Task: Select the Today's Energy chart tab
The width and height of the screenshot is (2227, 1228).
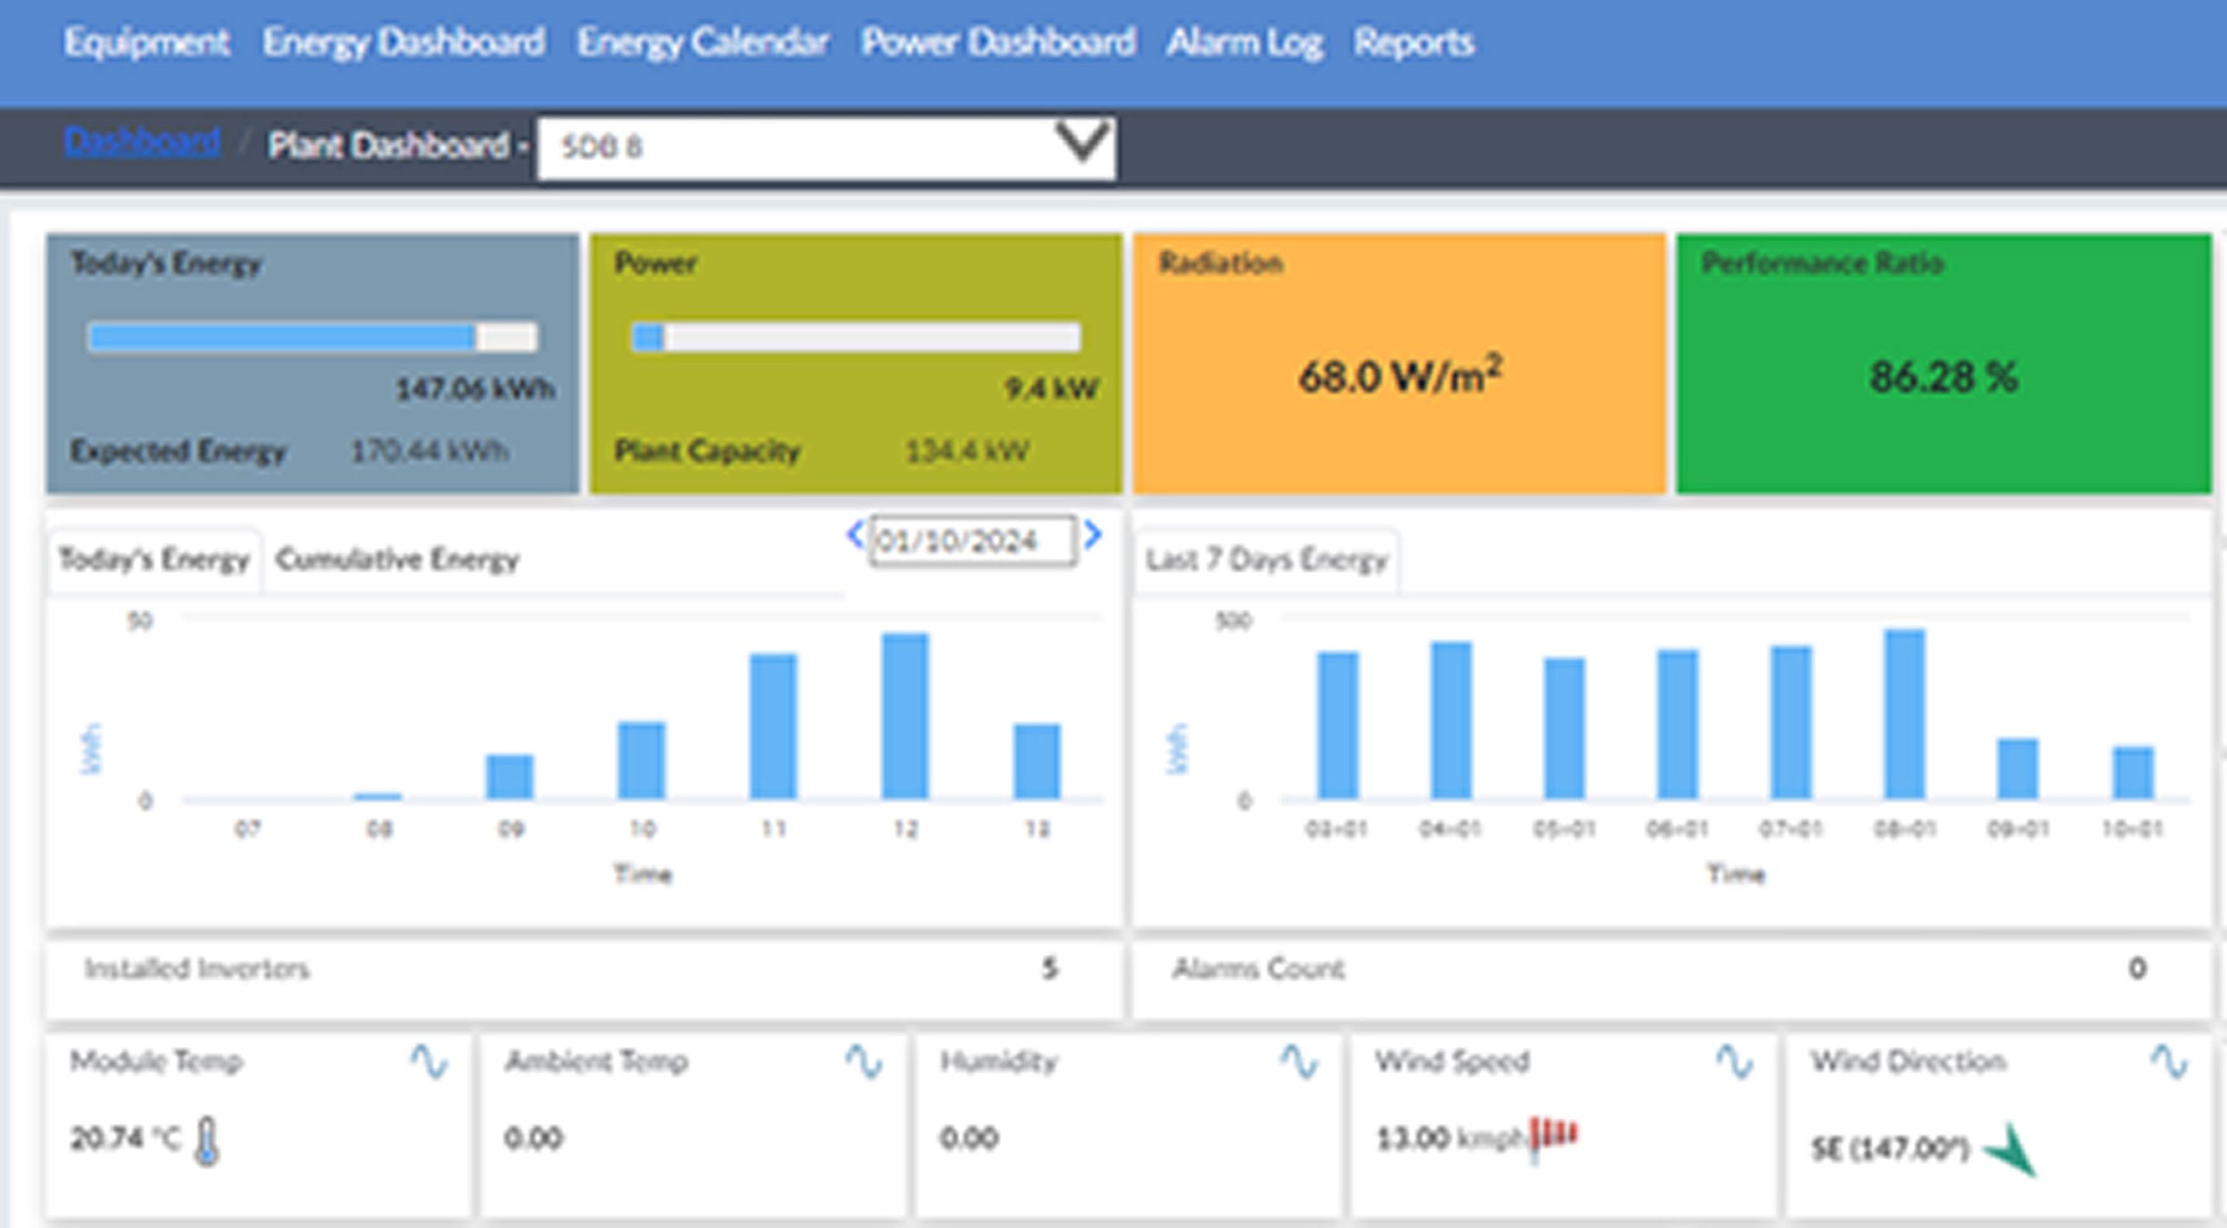Action: pyautogui.click(x=154, y=559)
